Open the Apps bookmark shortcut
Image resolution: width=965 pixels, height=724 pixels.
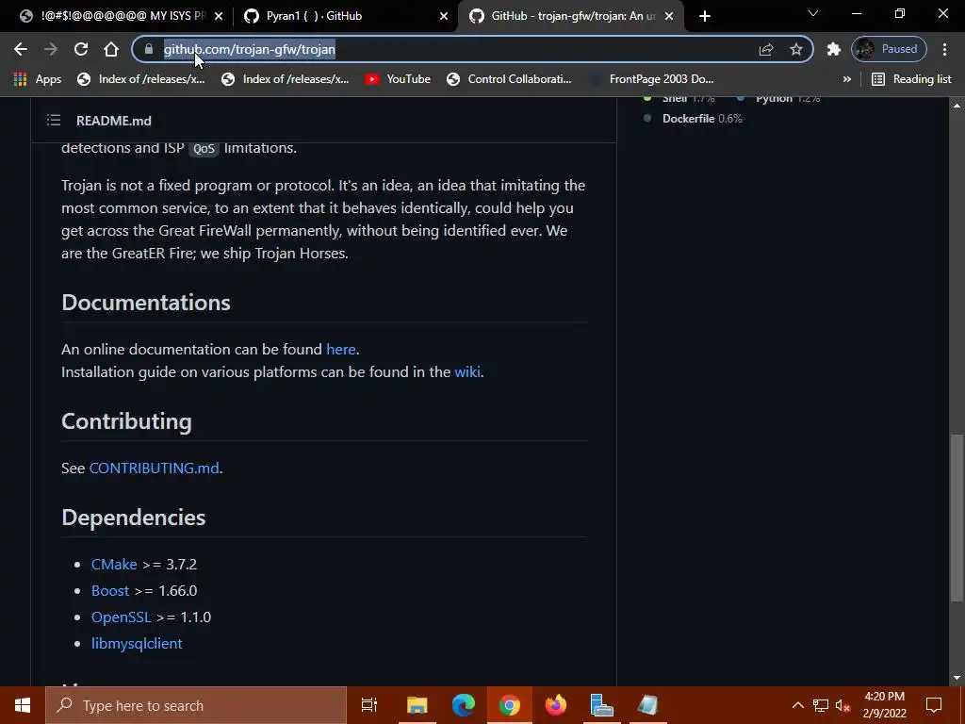38,79
